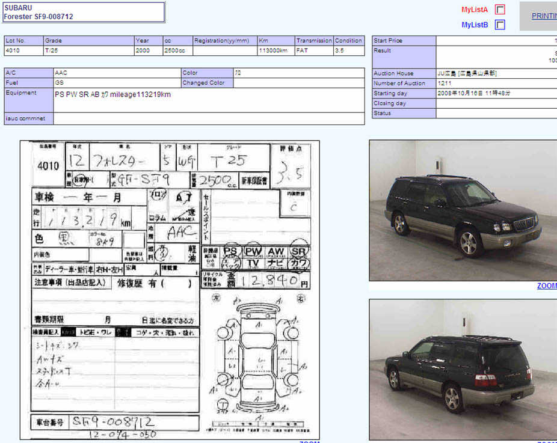
Task: Click the Equipment row label
Action: [x=28, y=100]
